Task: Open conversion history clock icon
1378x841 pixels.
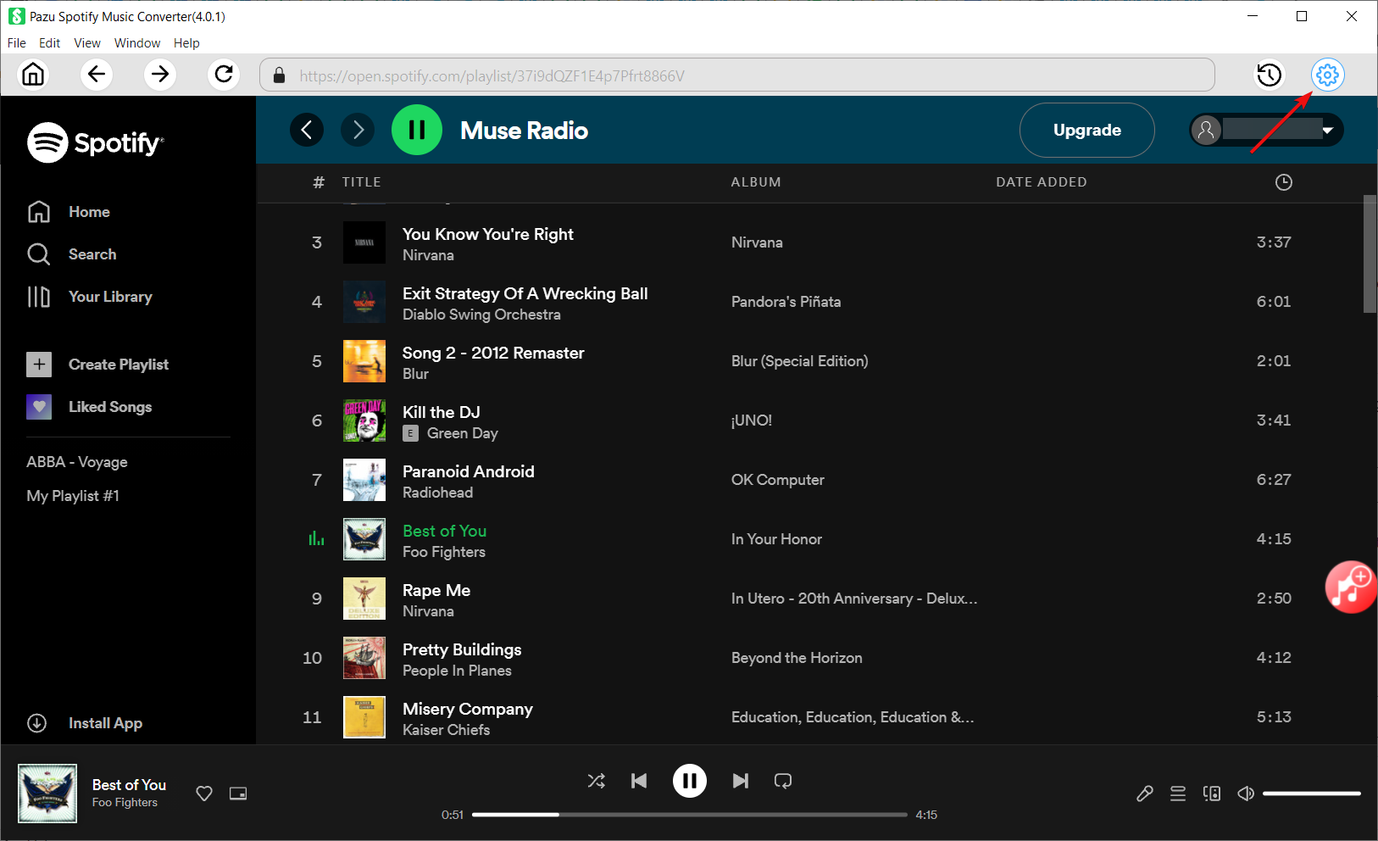Action: point(1269,75)
